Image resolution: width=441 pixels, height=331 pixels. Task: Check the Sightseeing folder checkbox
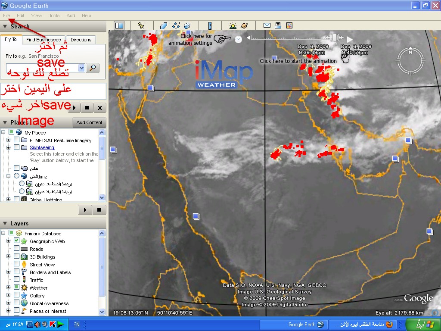pyautogui.click(x=17, y=147)
